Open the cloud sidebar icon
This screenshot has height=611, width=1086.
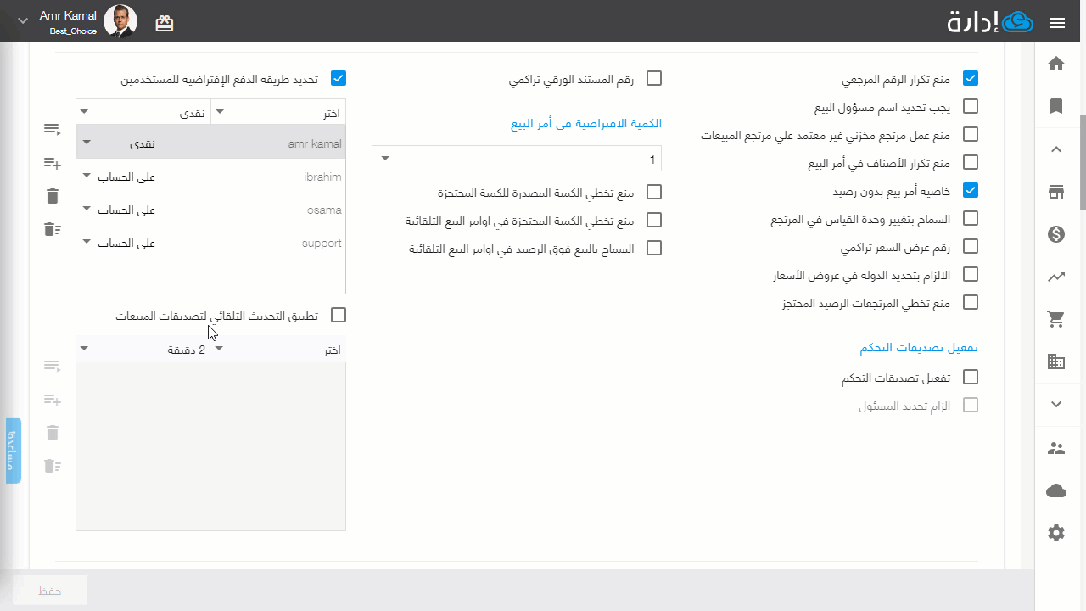pyautogui.click(x=1056, y=490)
